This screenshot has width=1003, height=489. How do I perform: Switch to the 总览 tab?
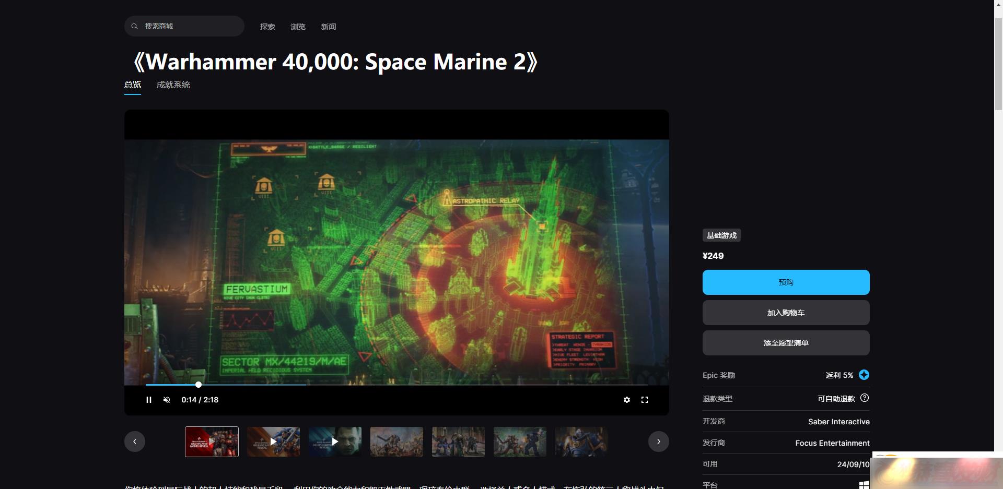pos(133,85)
